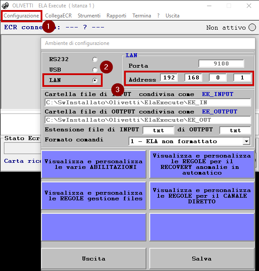Click the third Address octet field 0
This screenshot has width=259, height=271.
(x=218, y=77)
